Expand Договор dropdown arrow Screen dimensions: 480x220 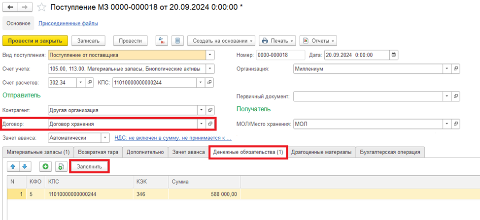[202, 124]
